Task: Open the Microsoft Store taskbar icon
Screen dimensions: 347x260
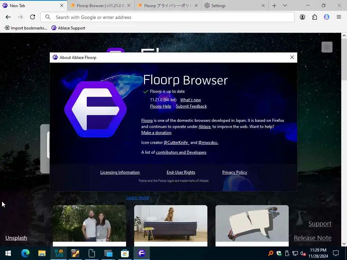Action: pos(125,253)
